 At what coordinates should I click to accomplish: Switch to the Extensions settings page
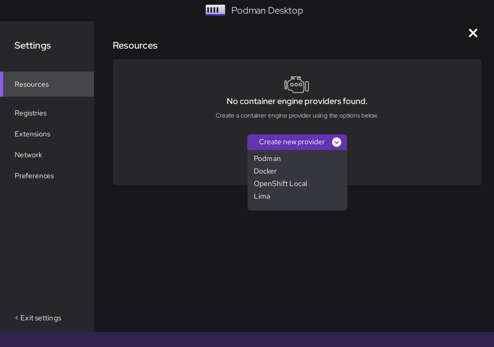[32, 134]
